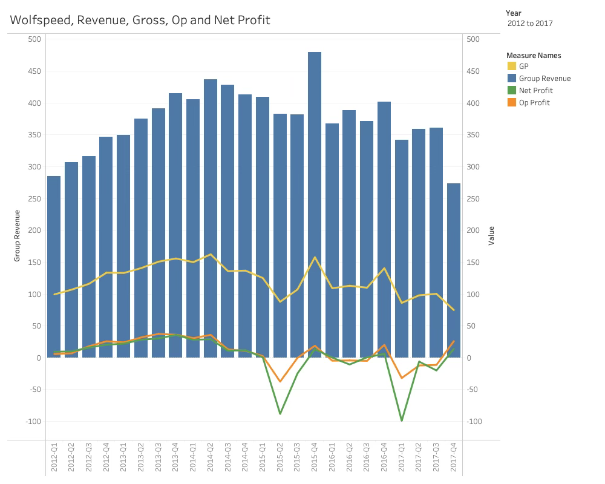Click the -100 tick on left axis
This screenshot has width=605, height=484.
(x=33, y=422)
